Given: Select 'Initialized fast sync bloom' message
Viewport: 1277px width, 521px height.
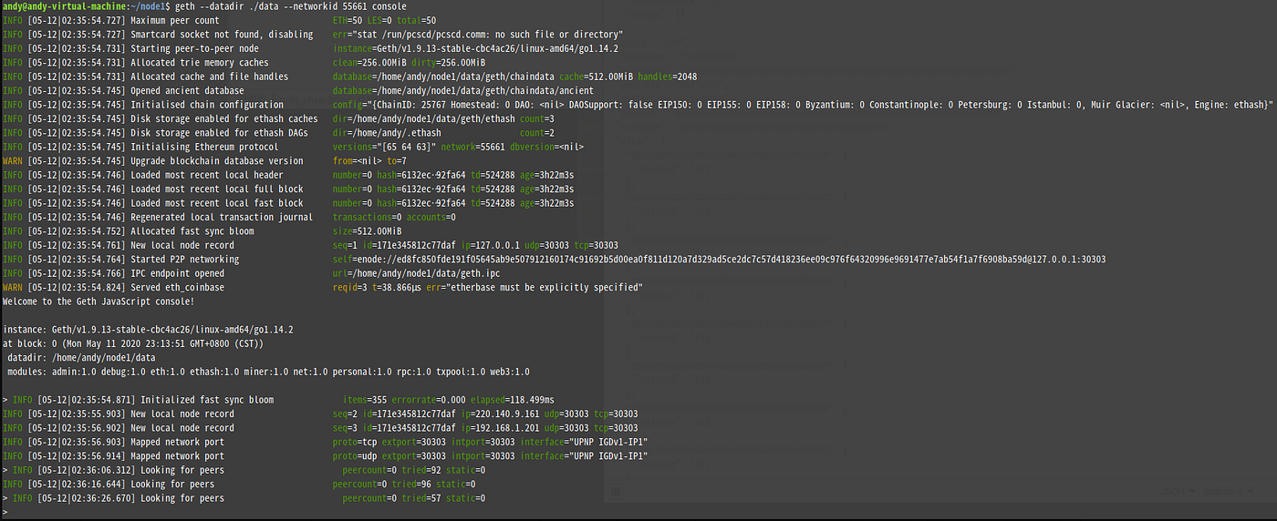Looking at the screenshot, I should pos(207,401).
